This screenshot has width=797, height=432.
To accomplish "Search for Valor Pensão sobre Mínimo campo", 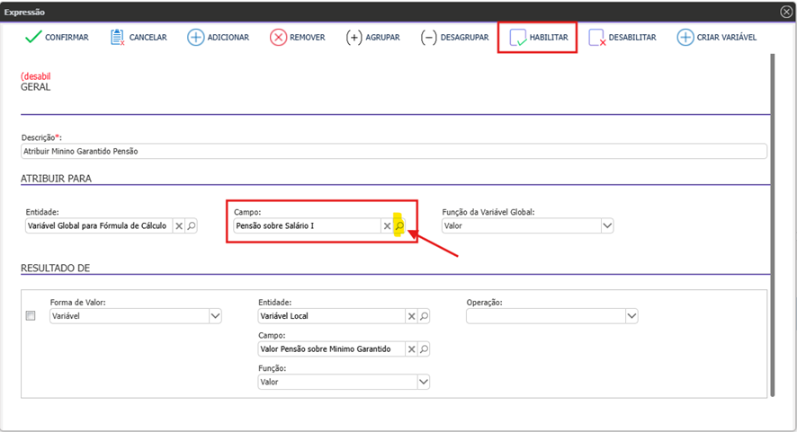I will (x=424, y=349).
